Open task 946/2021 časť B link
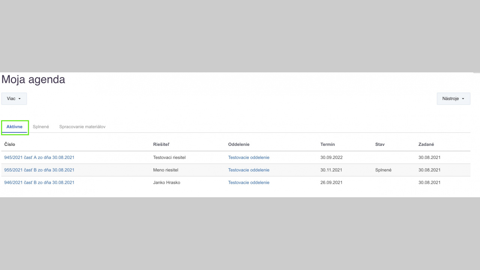 pyautogui.click(x=39, y=183)
